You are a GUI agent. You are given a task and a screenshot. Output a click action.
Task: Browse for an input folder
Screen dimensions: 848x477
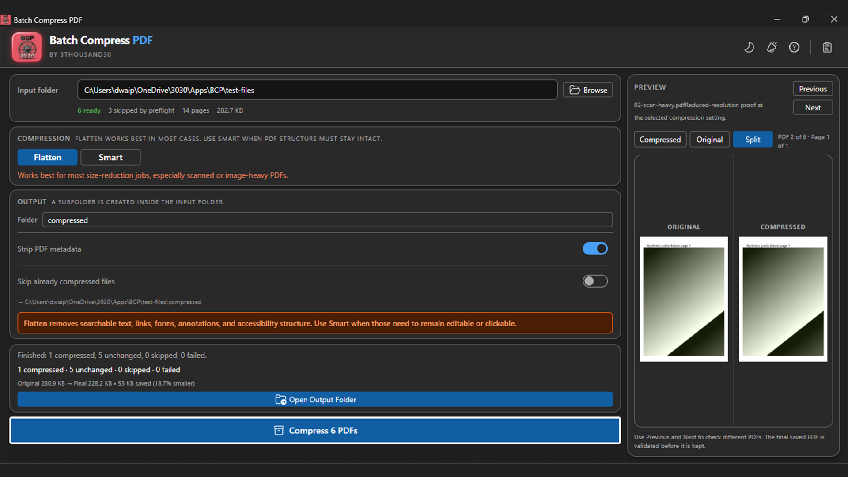[x=588, y=90]
